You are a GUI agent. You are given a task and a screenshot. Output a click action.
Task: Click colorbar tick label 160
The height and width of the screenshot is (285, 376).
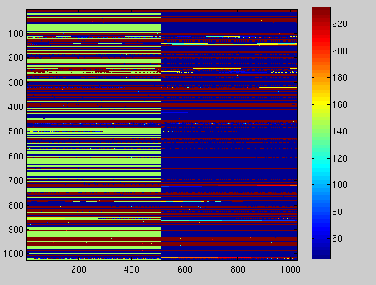tap(339, 105)
